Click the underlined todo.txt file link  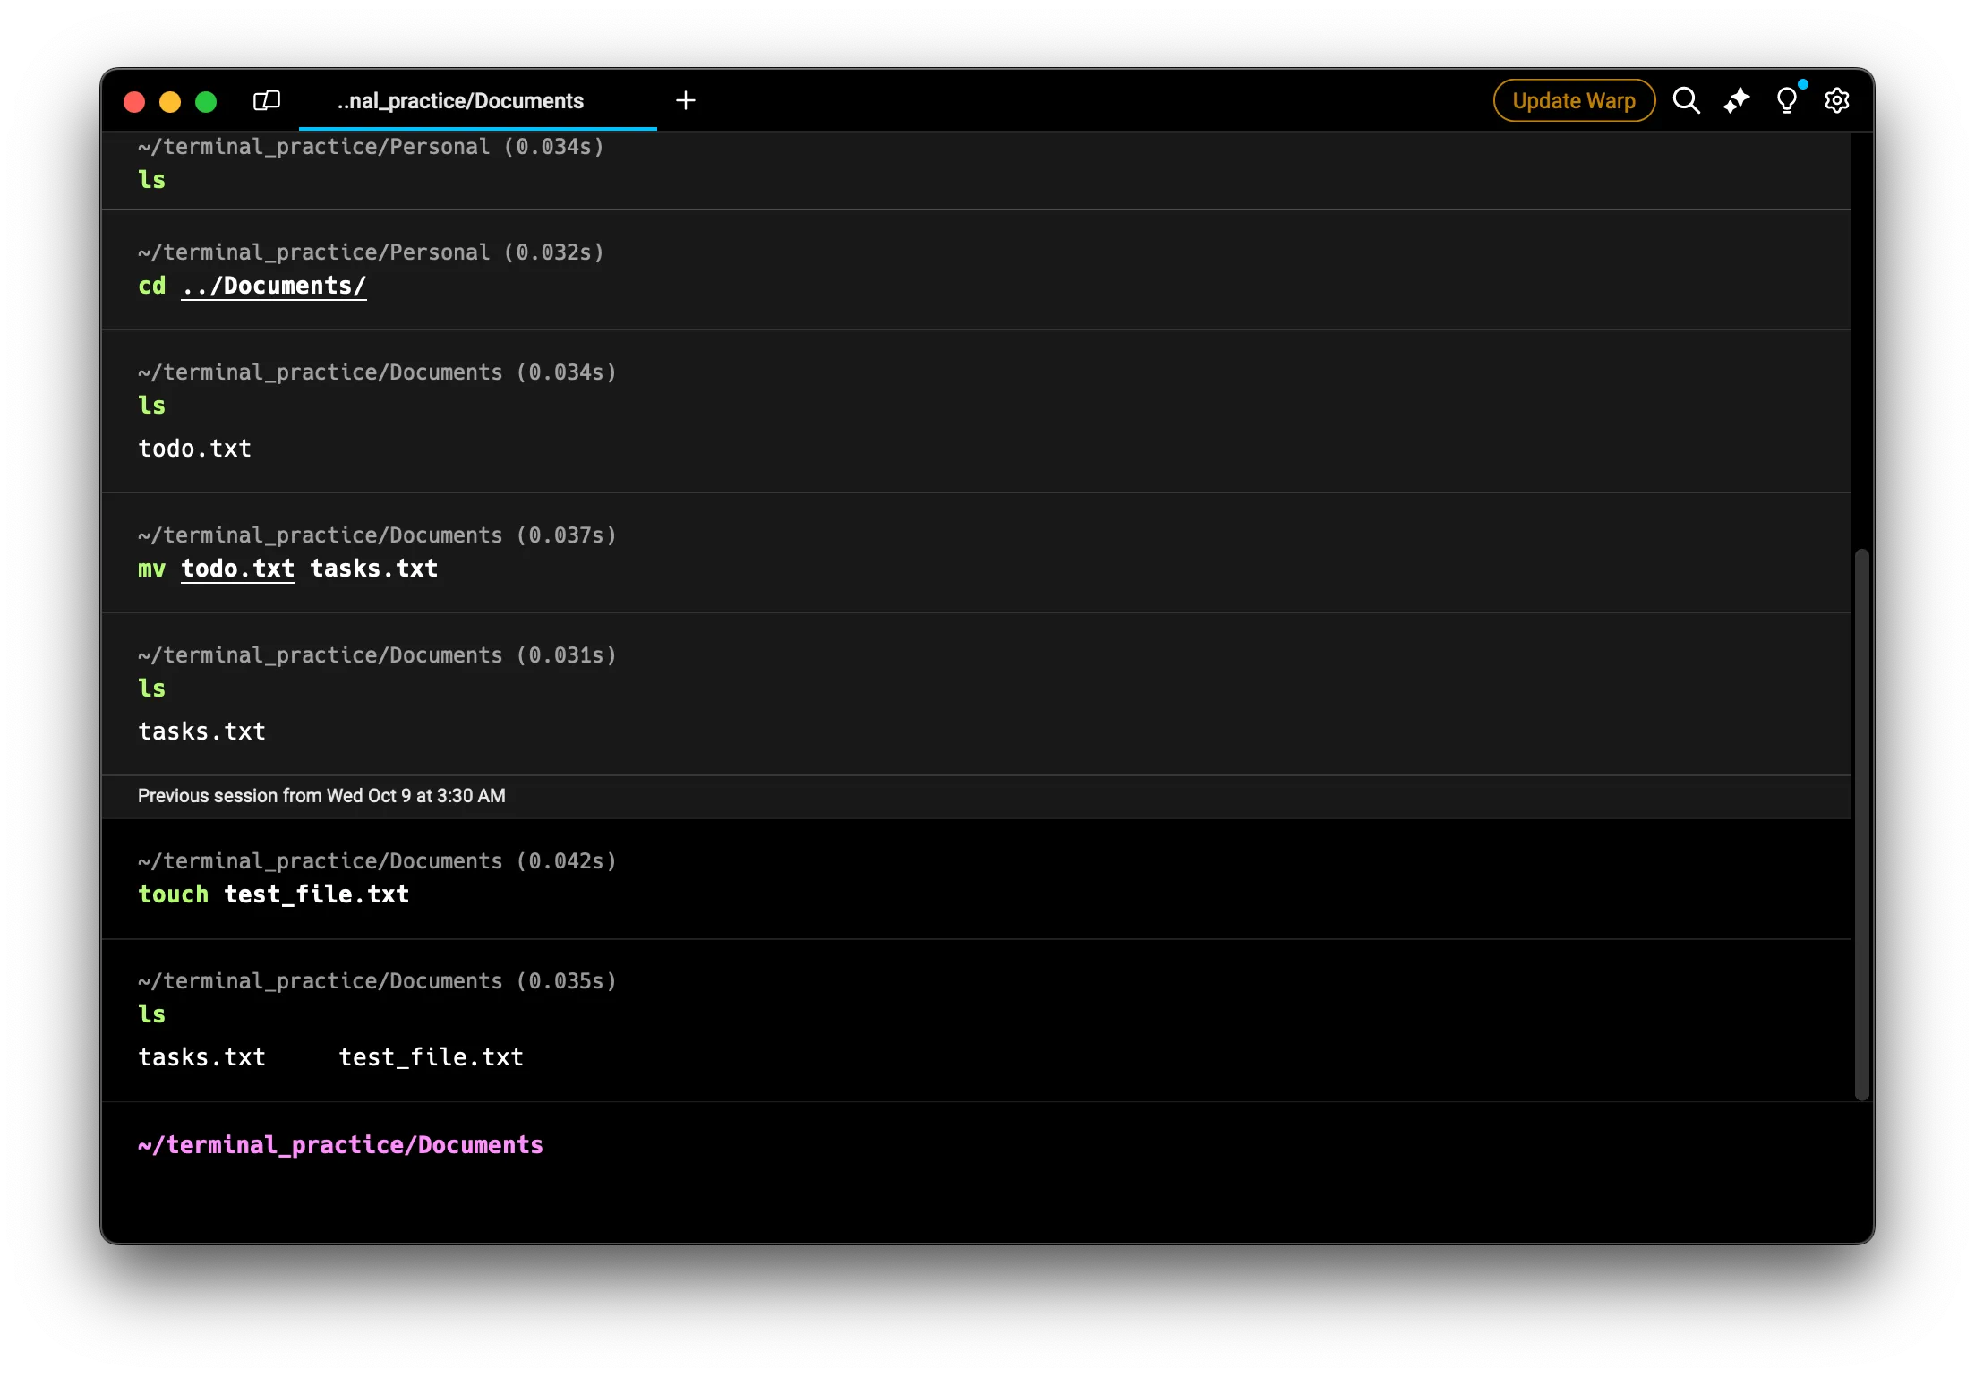[237, 569]
